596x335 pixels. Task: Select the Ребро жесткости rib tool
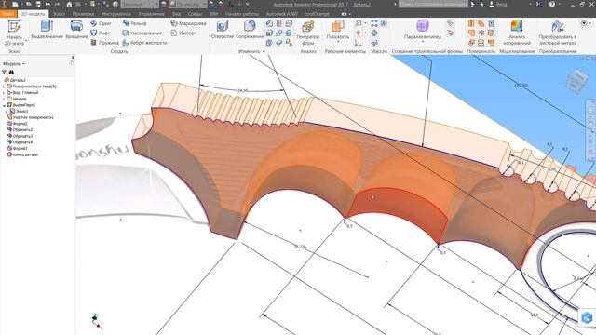144,43
